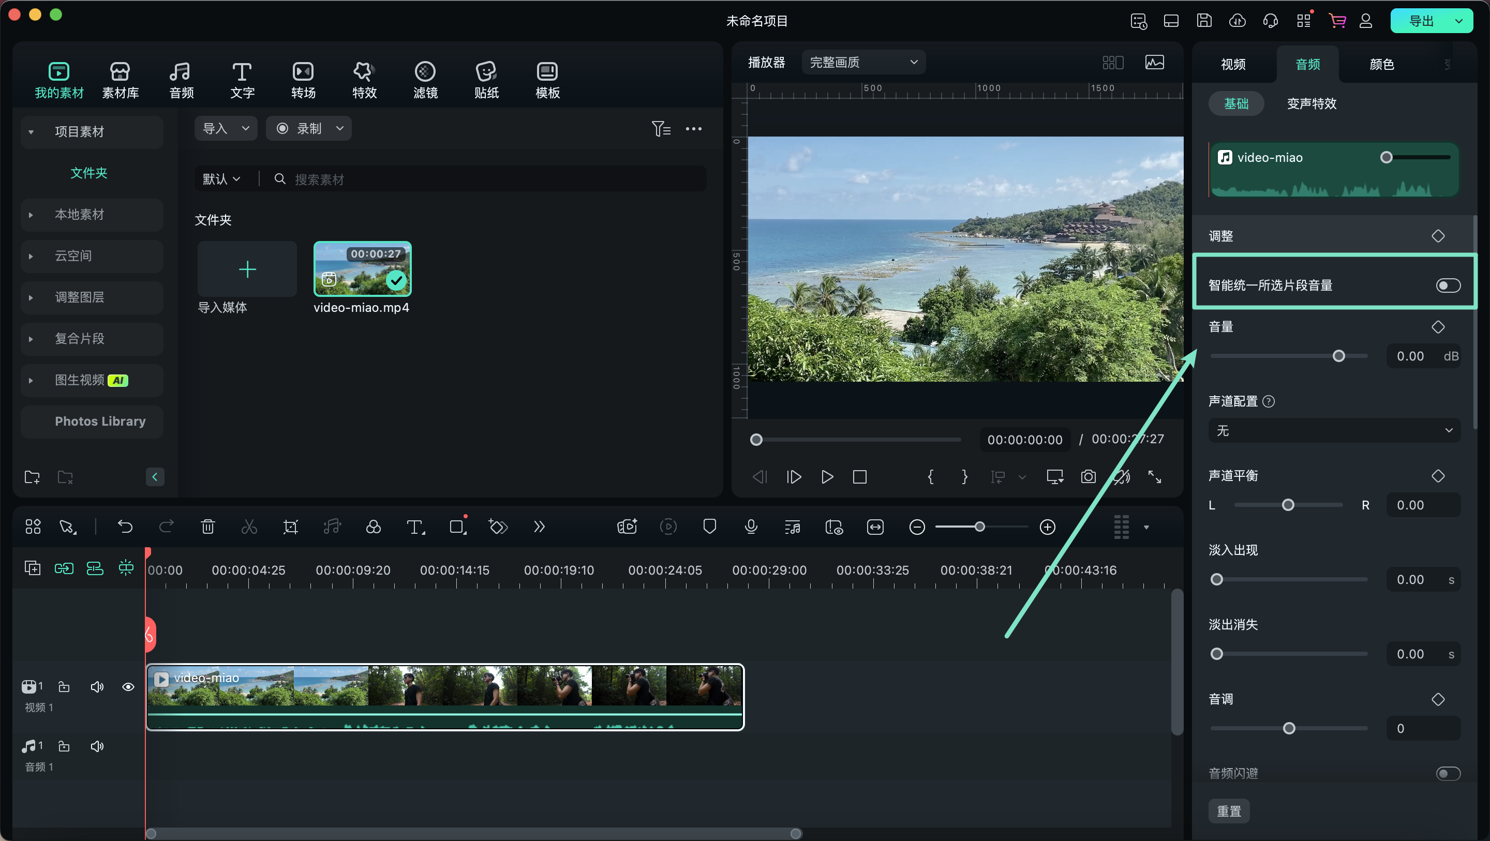Screen dimensions: 1490x841
Task: Delete the selected clip with trash icon
Action: pos(207,527)
